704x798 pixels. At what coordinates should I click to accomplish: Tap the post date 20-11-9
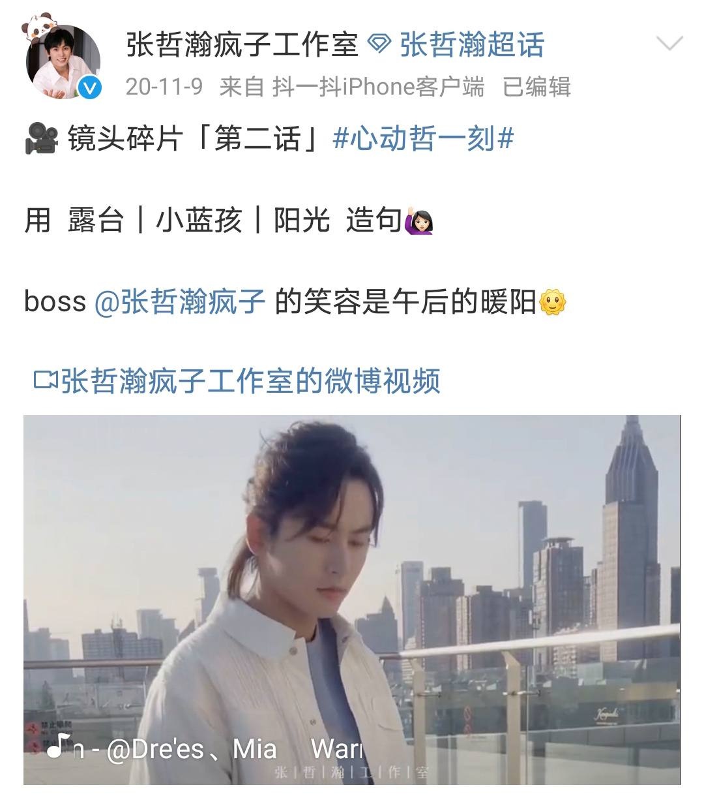(164, 86)
